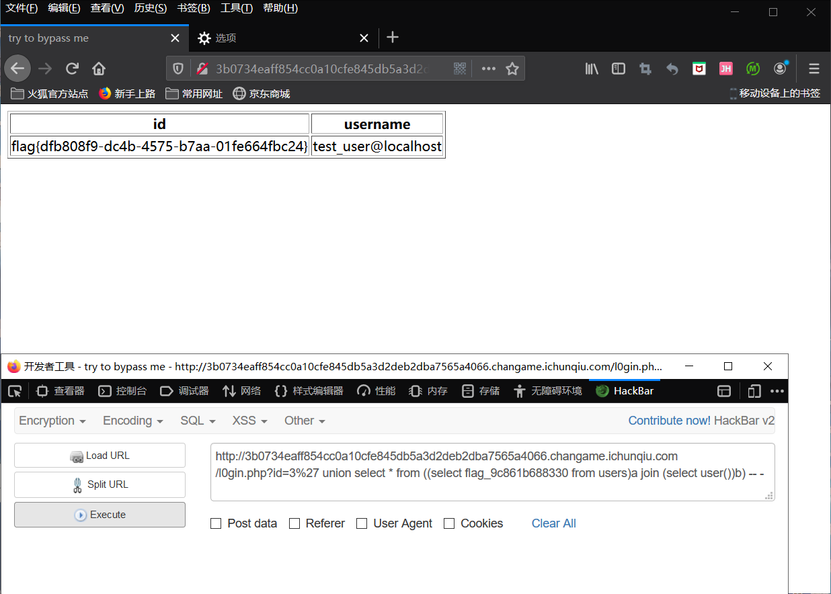
Task: Open the 工具(T) menu
Action: click(237, 8)
